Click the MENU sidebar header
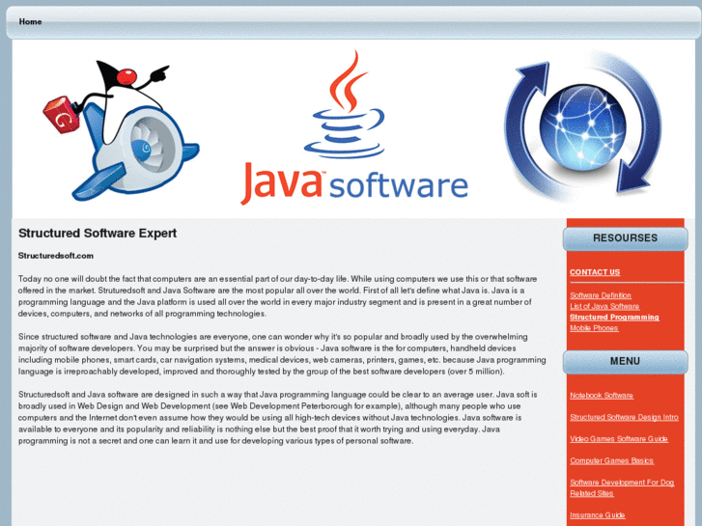The image size is (702, 526). pyautogui.click(x=625, y=362)
